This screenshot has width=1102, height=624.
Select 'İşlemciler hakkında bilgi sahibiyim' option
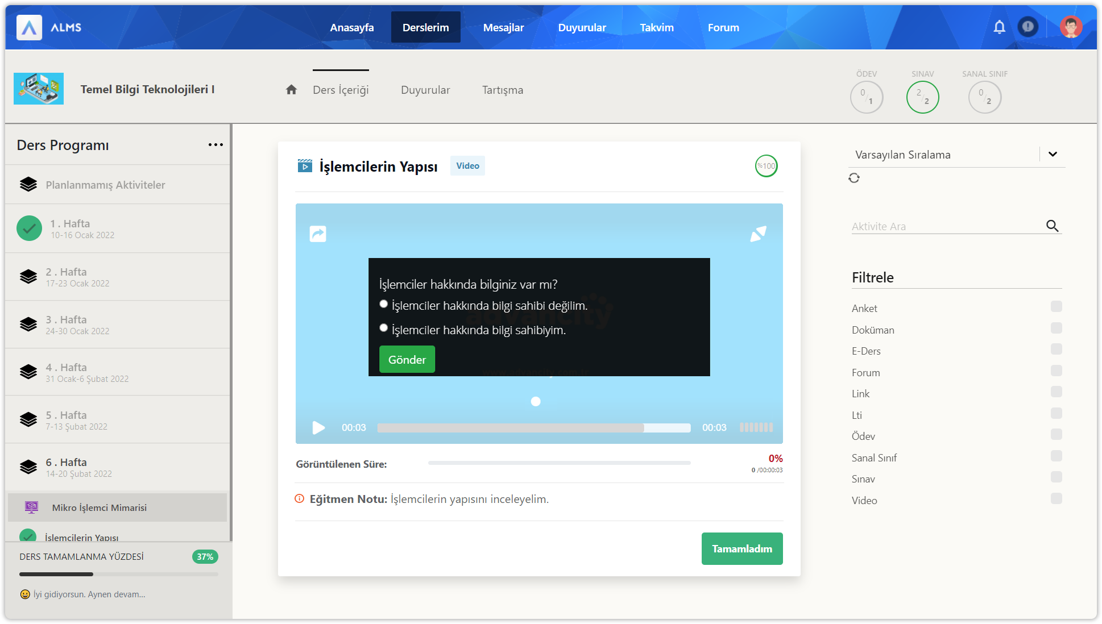pos(384,328)
